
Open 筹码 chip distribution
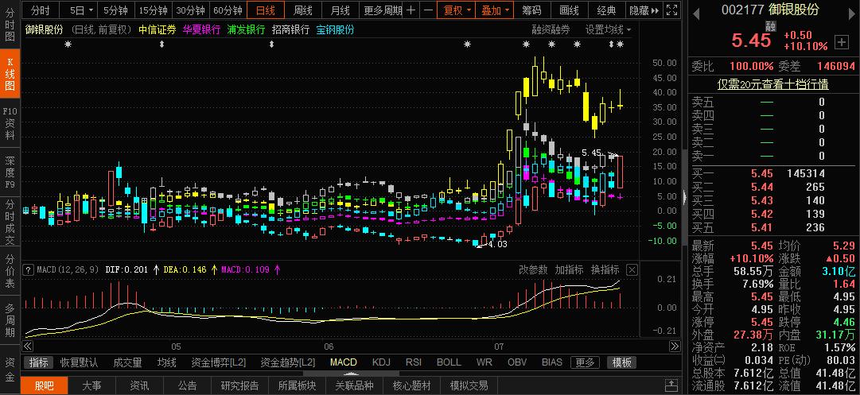531,10
